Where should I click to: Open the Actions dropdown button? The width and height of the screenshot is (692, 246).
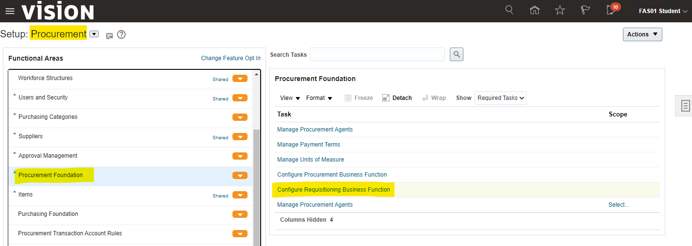pos(642,34)
